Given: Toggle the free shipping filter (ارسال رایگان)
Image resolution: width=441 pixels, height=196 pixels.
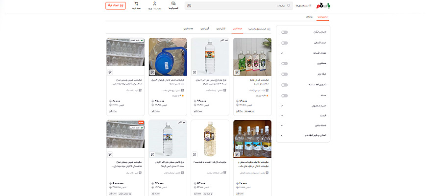Looking at the screenshot, I should tap(284, 32).
